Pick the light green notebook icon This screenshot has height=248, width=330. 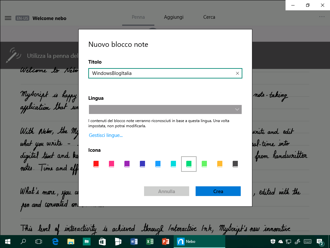[x=204, y=164]
